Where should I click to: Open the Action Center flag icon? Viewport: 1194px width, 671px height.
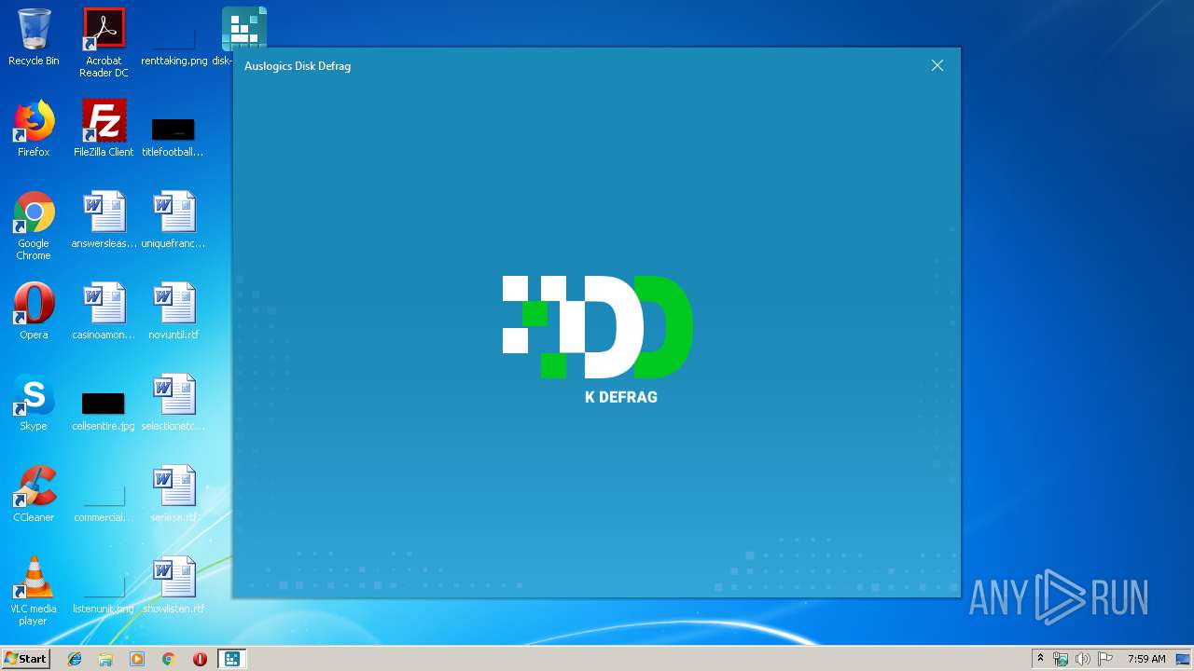[1105, 659]
